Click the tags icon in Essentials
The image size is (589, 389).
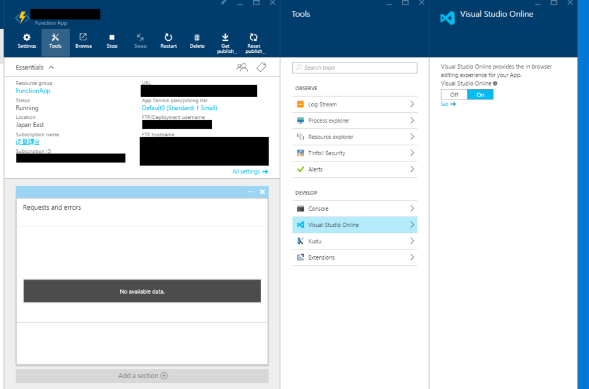pos(262,67)
